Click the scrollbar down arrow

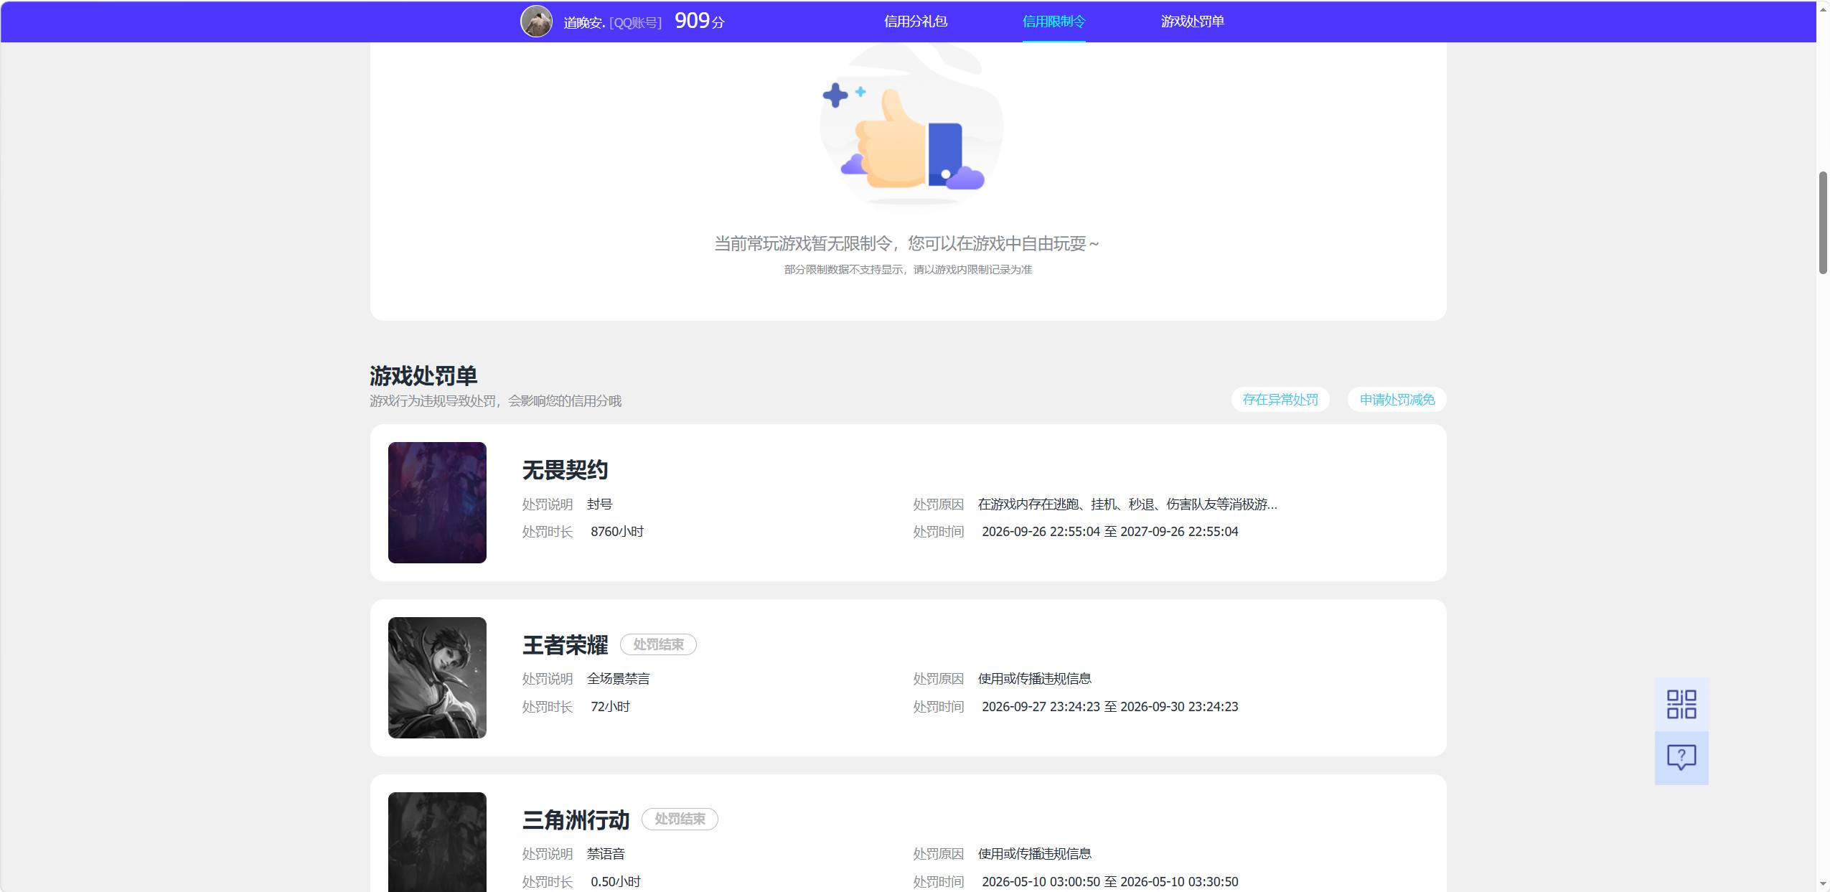coord(1823,884)
